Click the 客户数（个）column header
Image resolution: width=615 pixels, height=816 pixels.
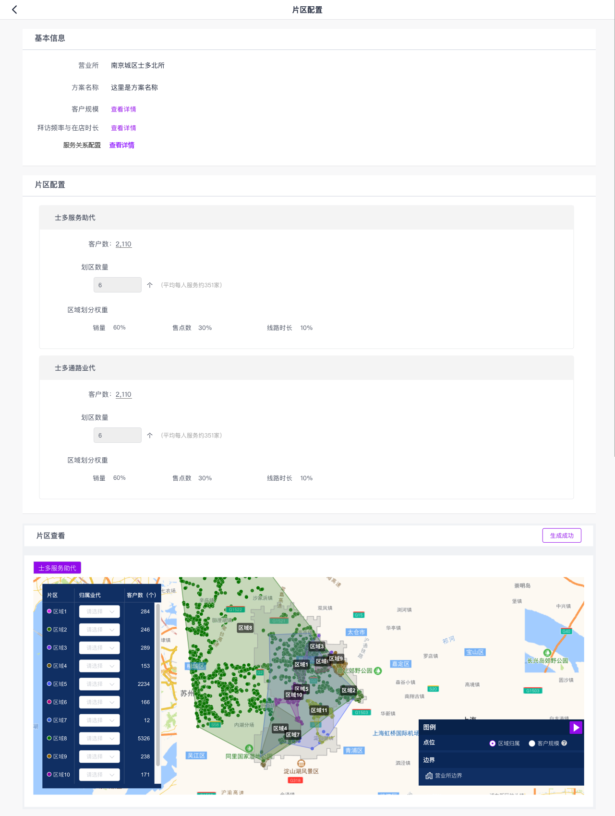point(141,595)
